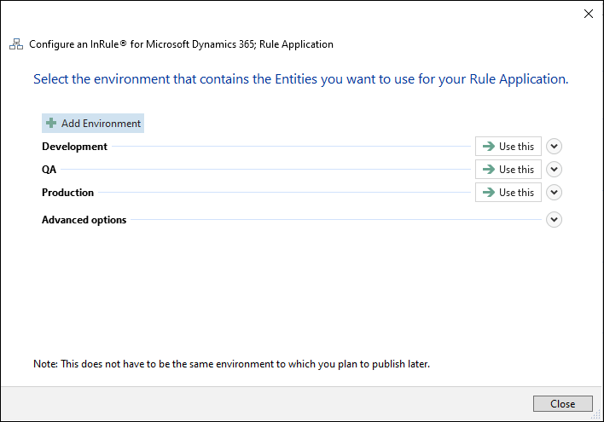Viewport: 604px width, 422px height.
Task: Click the Advanced options label
Action: point(84,220)
